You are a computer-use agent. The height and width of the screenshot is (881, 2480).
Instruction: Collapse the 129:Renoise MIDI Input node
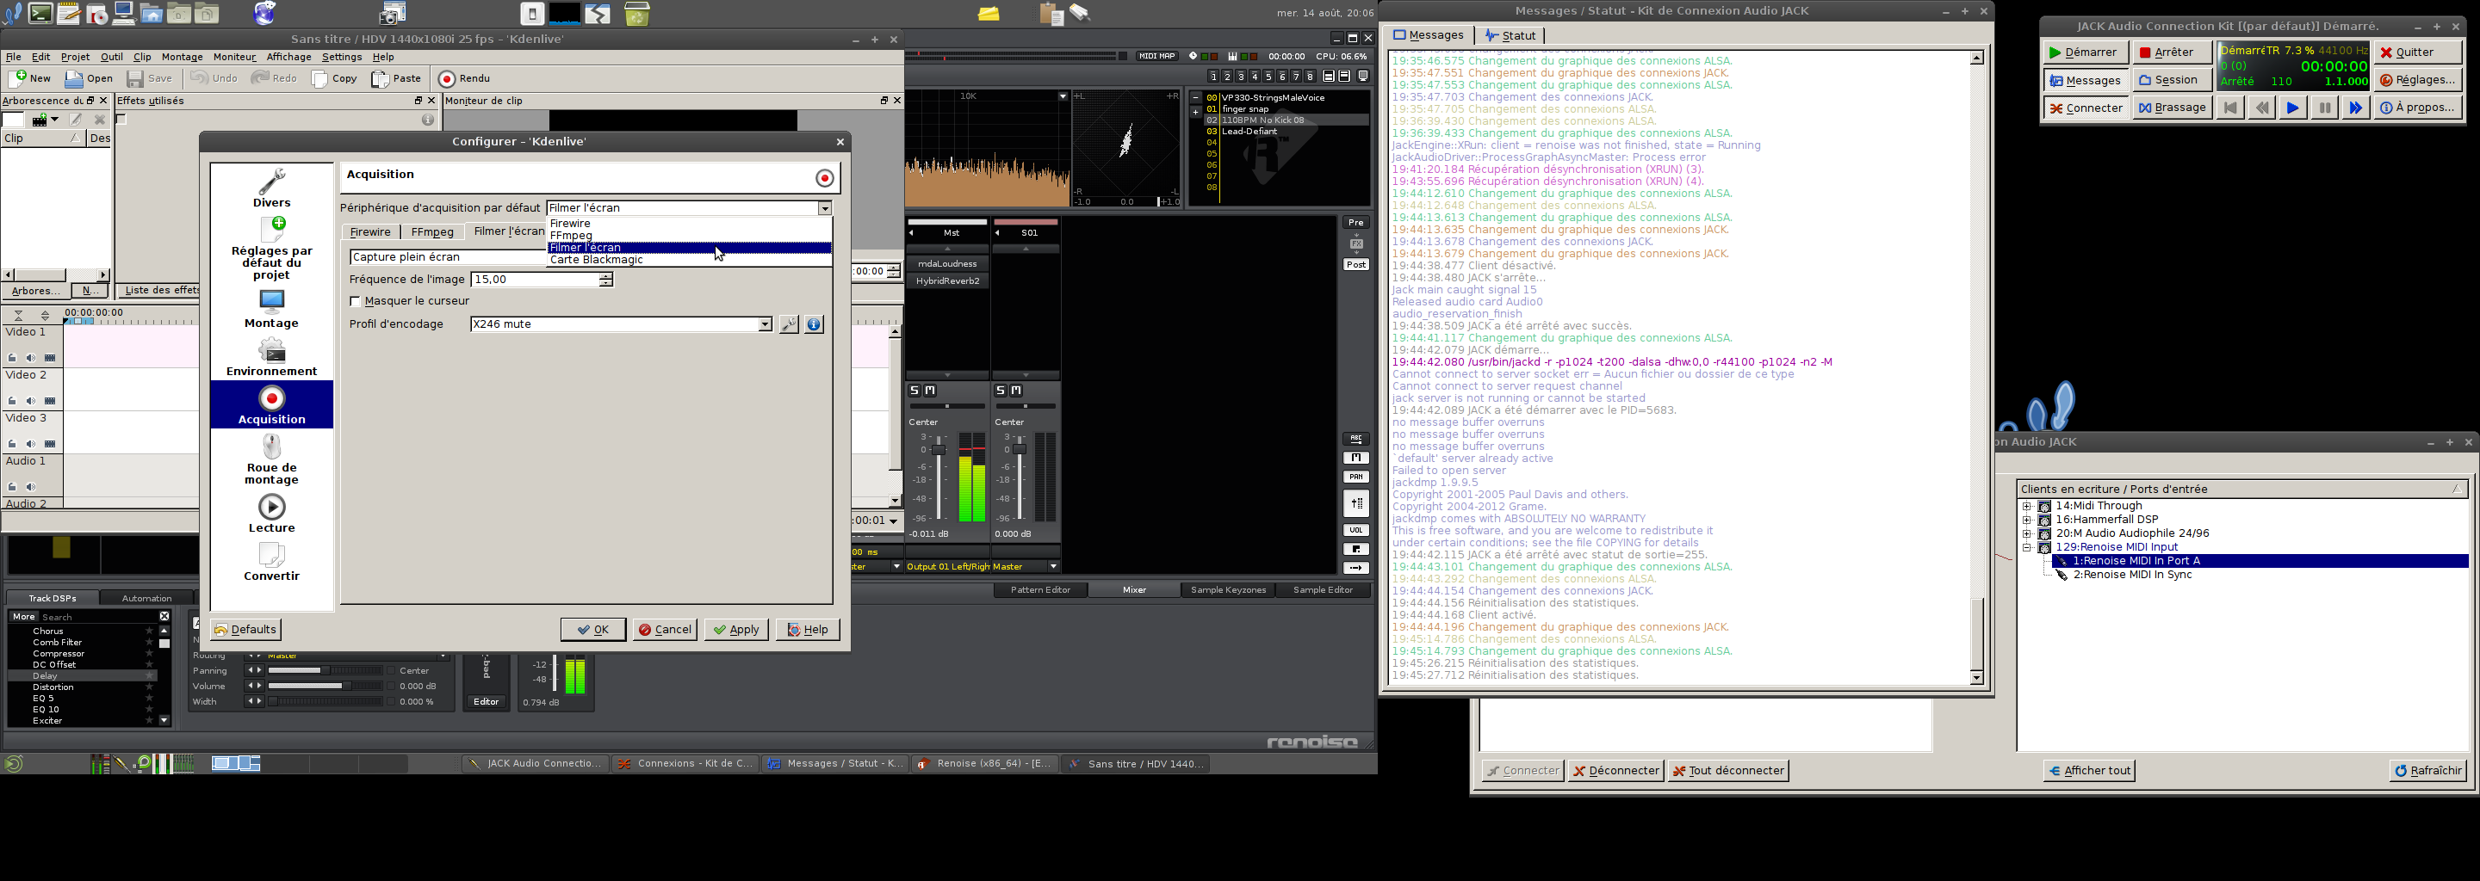(x=2026, y=547)
